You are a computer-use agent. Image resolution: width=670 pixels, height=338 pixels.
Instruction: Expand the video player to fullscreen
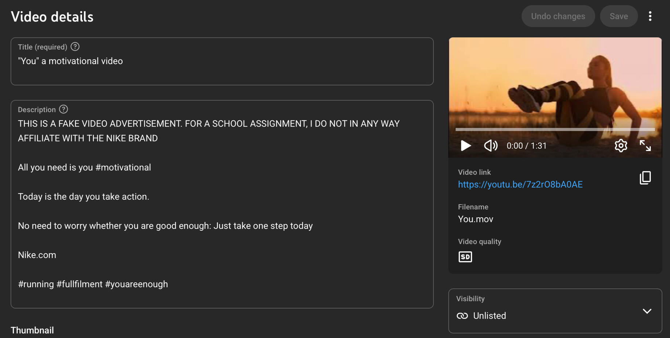pyautogui.click(x=645, y=146)
